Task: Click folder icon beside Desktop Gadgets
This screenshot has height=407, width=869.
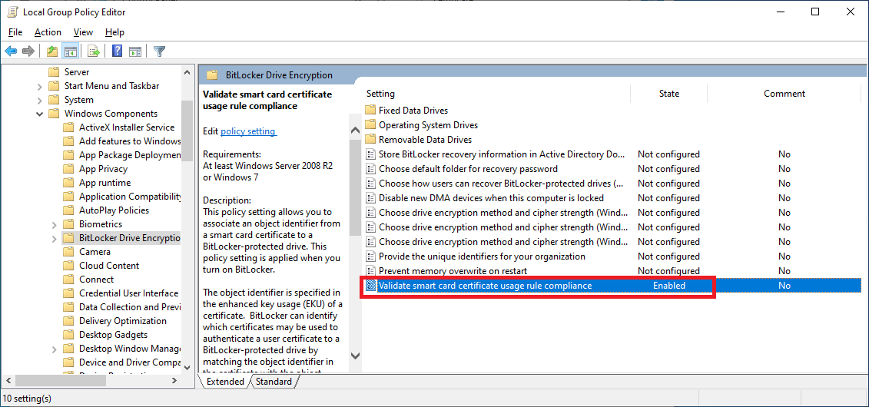Action: pyautogui.click(x=68, y=335)
